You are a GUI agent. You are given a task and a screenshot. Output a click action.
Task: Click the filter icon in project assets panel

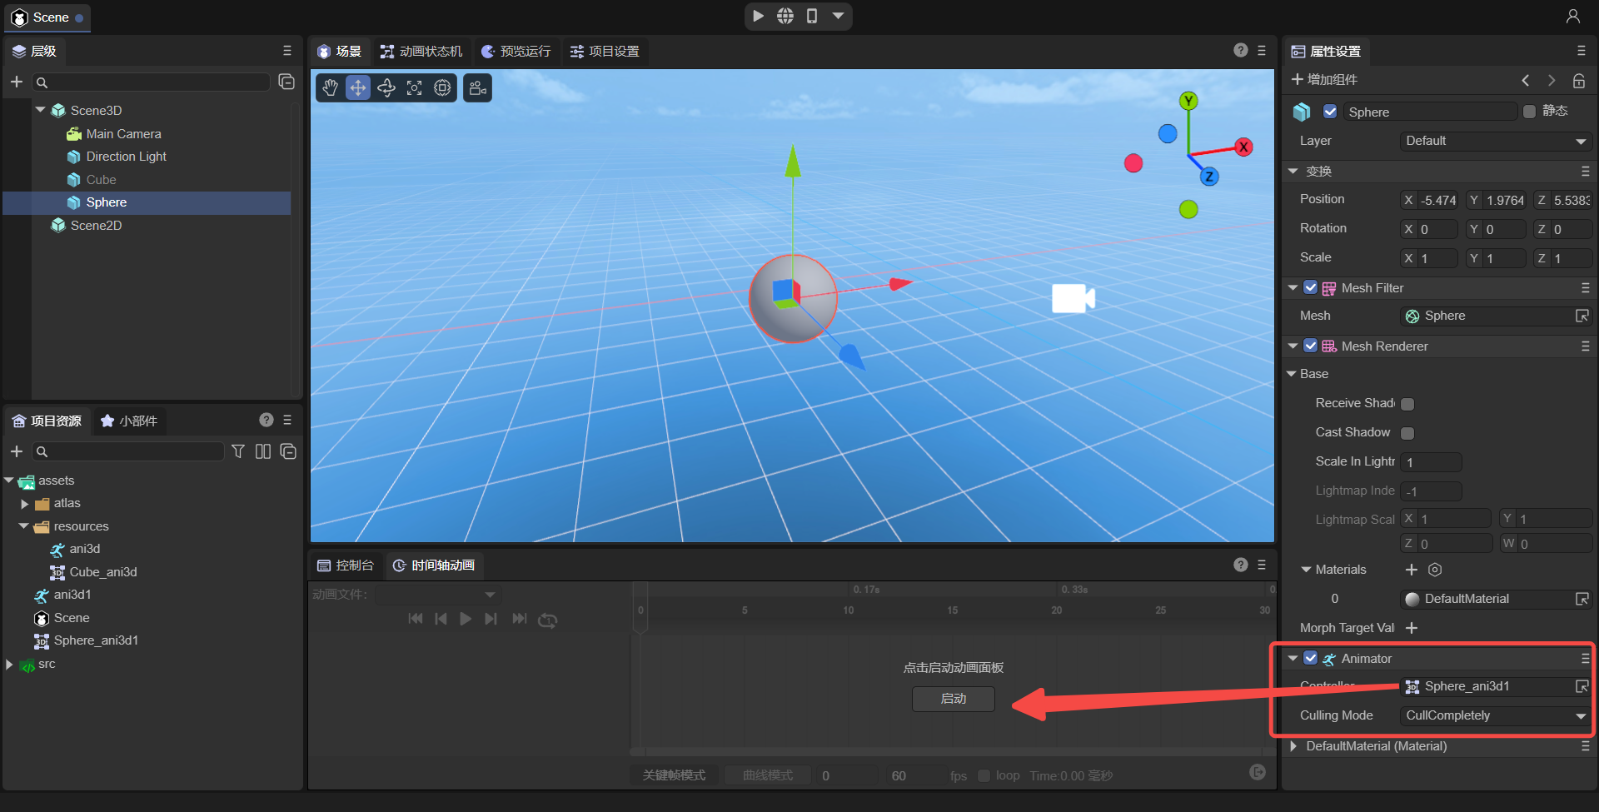(238, 451)
